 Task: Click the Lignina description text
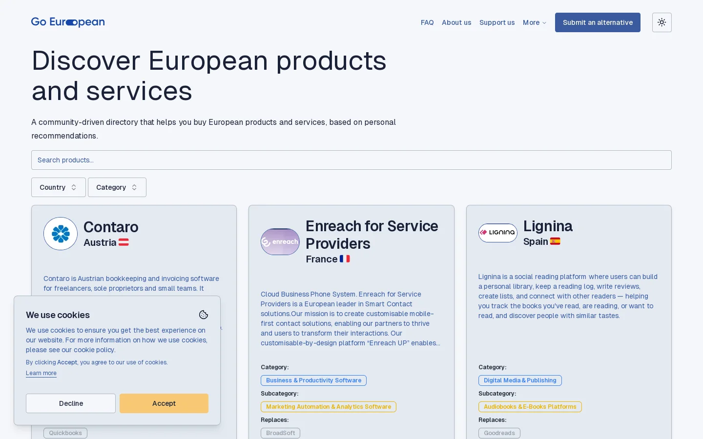568,296
